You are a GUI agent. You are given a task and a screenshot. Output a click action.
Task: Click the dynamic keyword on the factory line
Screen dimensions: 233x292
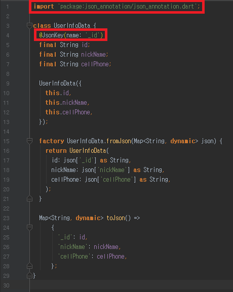[x=182, y=141]
